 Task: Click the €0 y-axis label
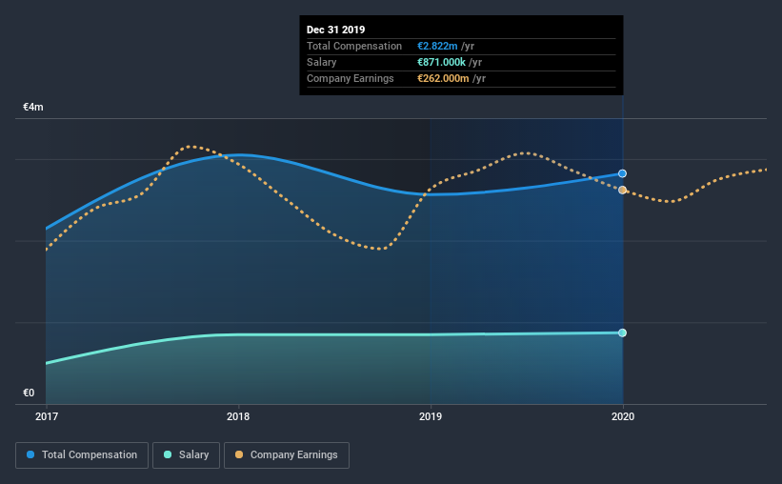[29, 393]
